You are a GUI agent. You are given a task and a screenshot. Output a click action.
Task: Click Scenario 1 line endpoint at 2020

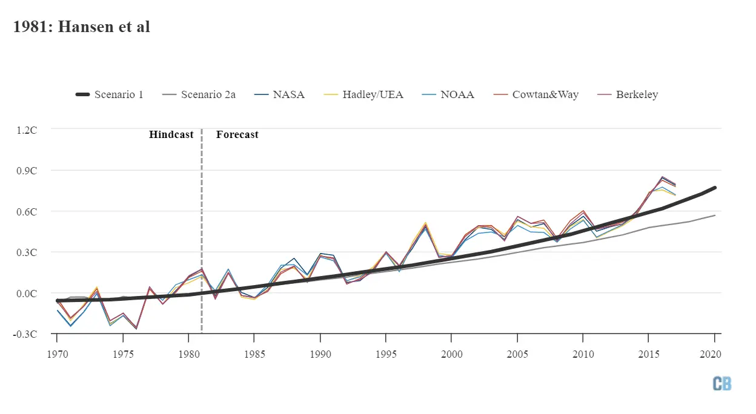point(715,188)
